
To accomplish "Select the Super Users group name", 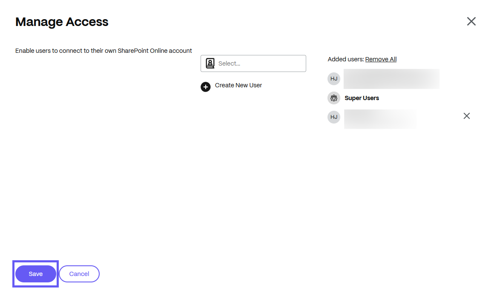I will point(362,98).
